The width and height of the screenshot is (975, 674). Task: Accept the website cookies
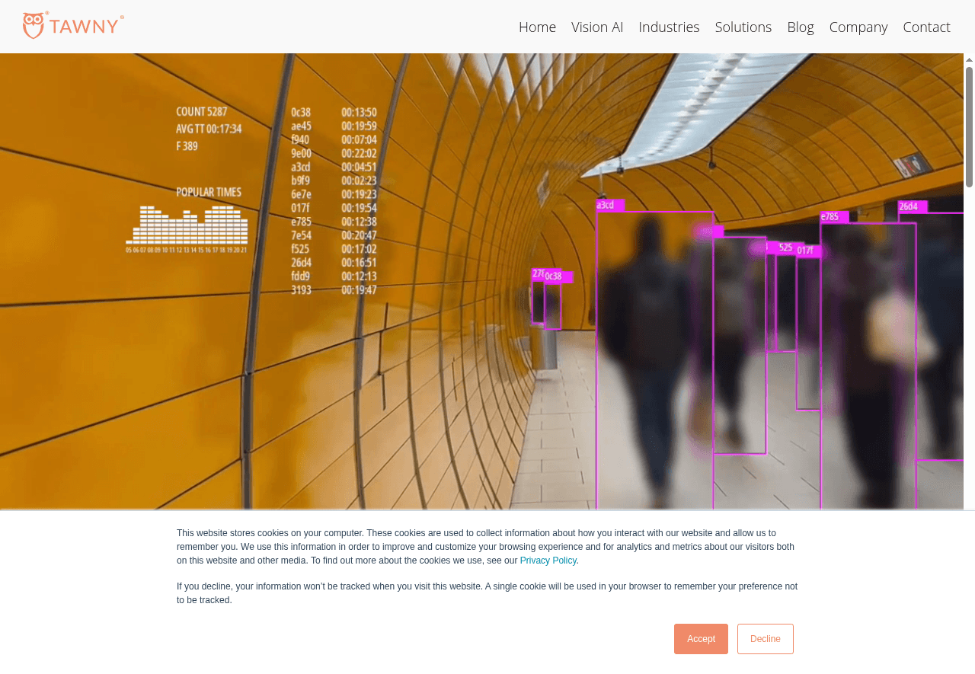pyautogui.click(x=701, y=639)
